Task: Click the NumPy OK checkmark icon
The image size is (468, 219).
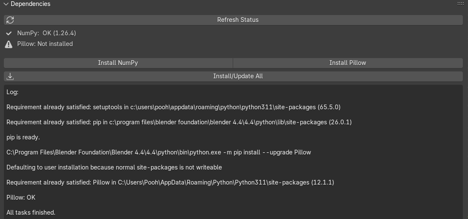Action: pyautogui.click(x=9, y=33)
